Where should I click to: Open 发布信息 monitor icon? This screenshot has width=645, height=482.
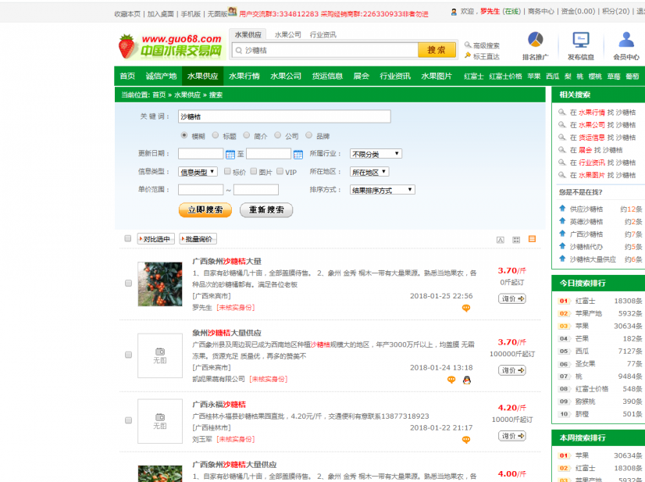(580, 41)
